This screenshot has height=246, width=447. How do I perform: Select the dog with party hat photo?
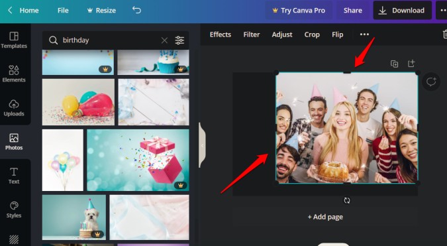pos(74,217)
